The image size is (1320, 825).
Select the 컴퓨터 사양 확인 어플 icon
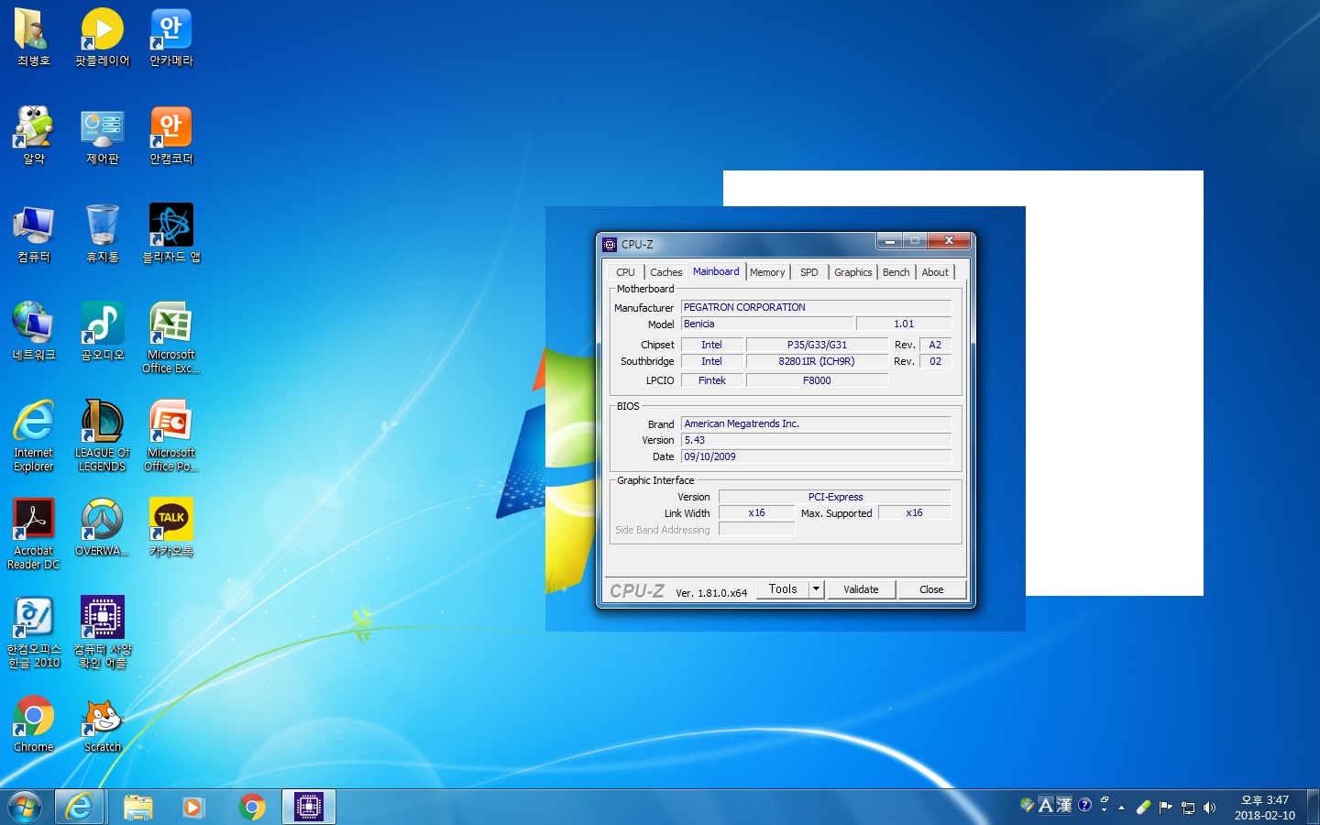102,632
